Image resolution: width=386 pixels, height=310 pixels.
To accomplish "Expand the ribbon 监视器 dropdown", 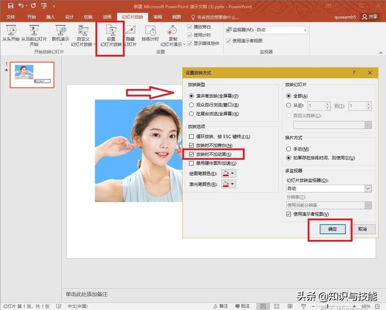I will click(305, 30).
